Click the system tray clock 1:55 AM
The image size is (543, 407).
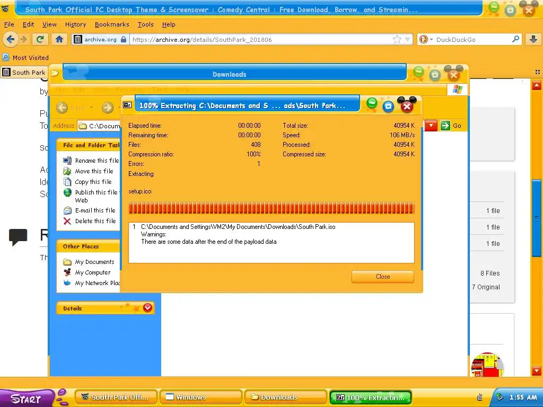pyautogui.click(x=523, y=397)
